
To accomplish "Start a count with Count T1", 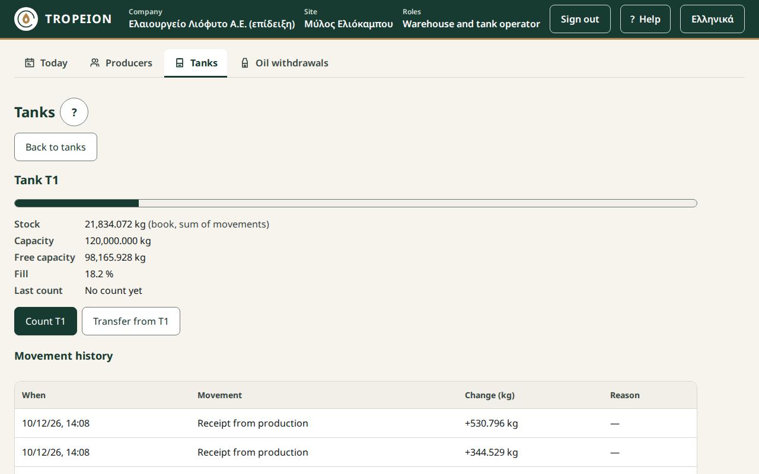I will 46,321.
